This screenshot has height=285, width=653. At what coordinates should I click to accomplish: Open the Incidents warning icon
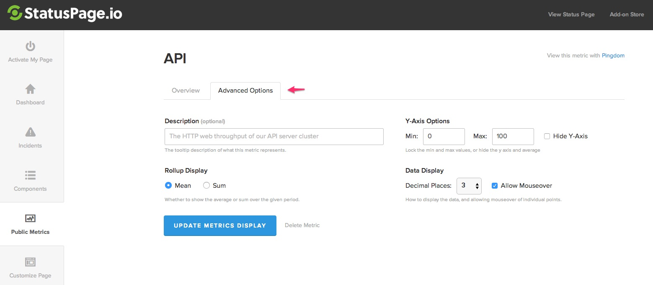point(30,132)
